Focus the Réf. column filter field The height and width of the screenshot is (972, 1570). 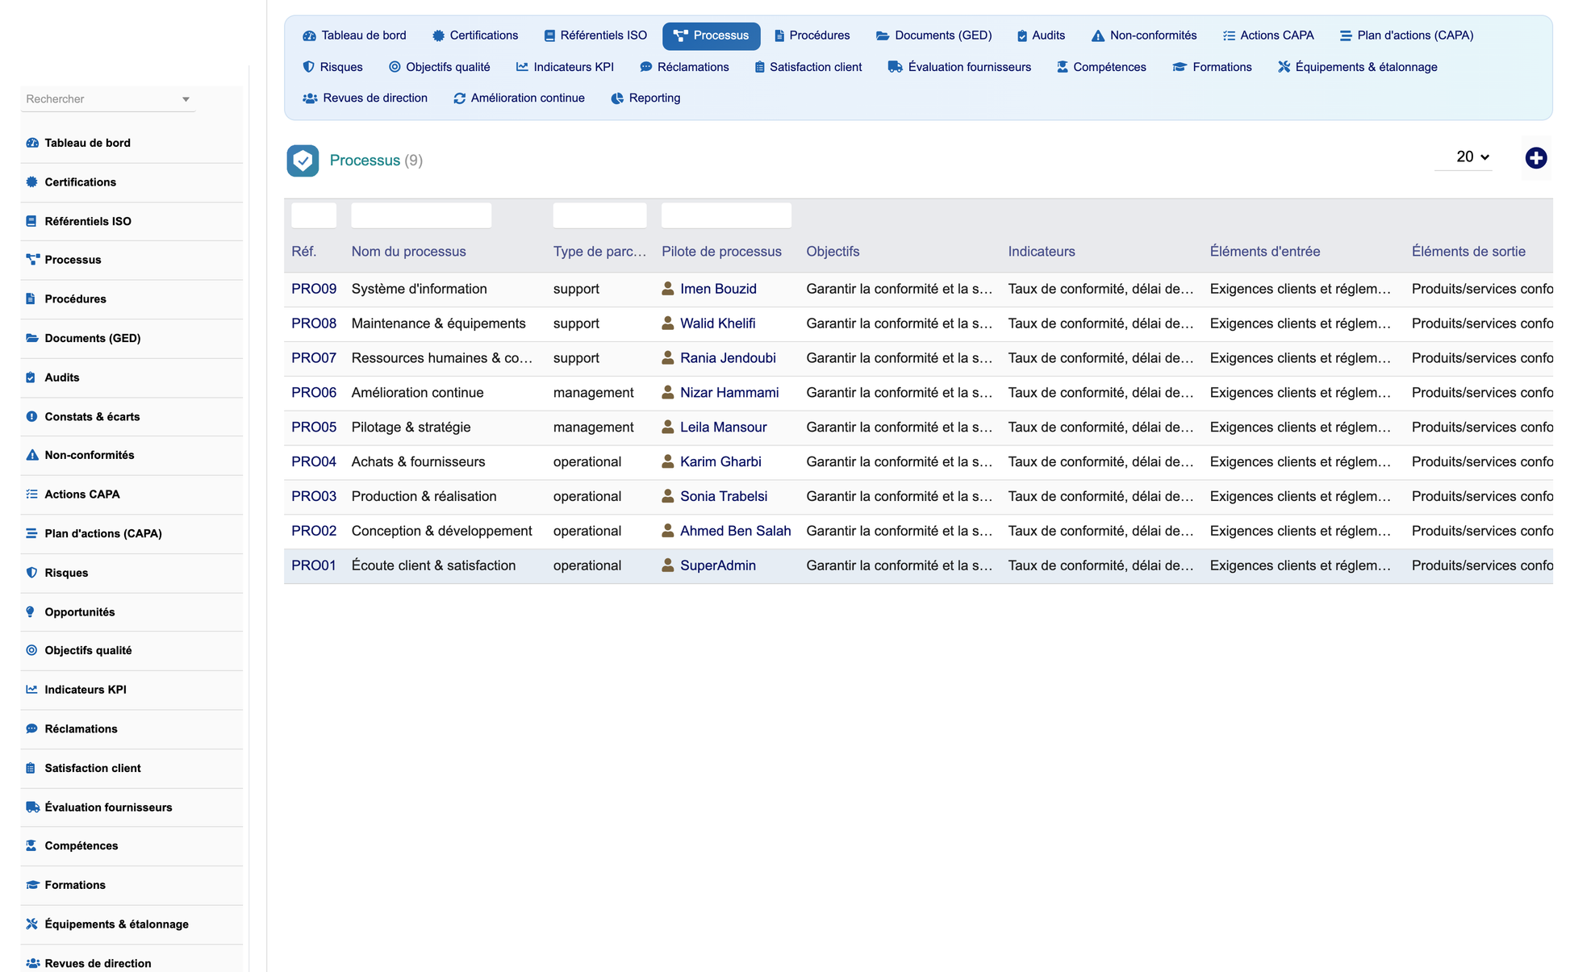(x=314, y=215)
